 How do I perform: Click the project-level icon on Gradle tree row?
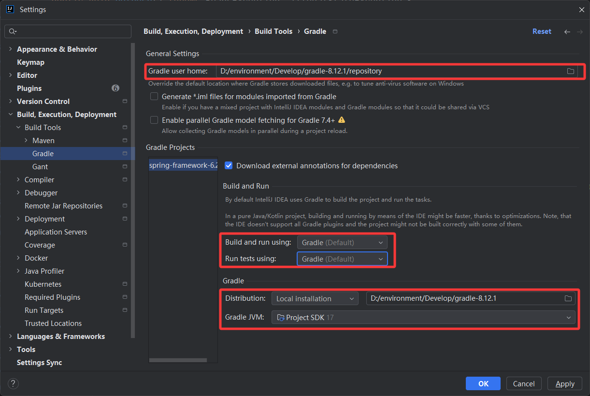(x=125, y=154)
